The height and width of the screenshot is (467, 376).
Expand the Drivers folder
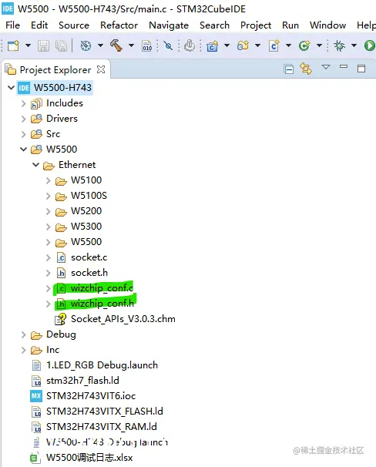click(24, 119)
